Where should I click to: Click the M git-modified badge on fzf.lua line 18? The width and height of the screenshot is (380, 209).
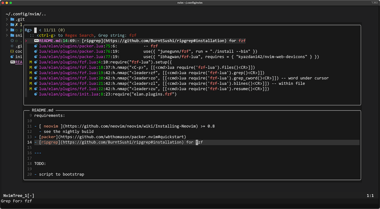31,67
